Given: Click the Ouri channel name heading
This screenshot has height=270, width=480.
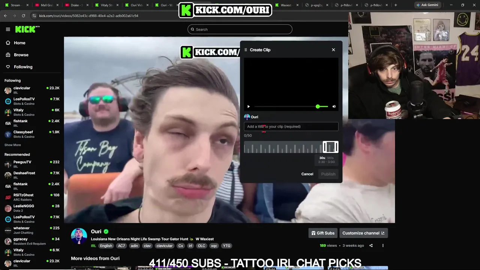Looking at the screenshot, I should coord(96,232).
